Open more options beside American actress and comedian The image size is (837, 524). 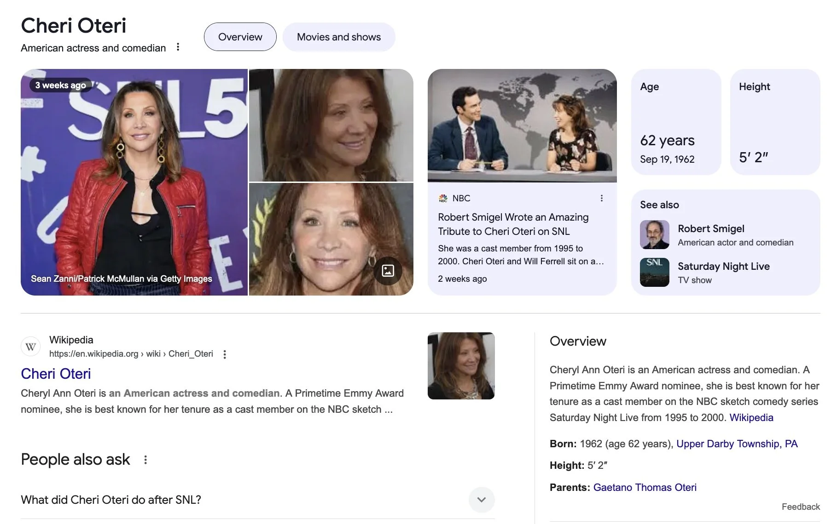pyautogui.click(x=178, y=47)
